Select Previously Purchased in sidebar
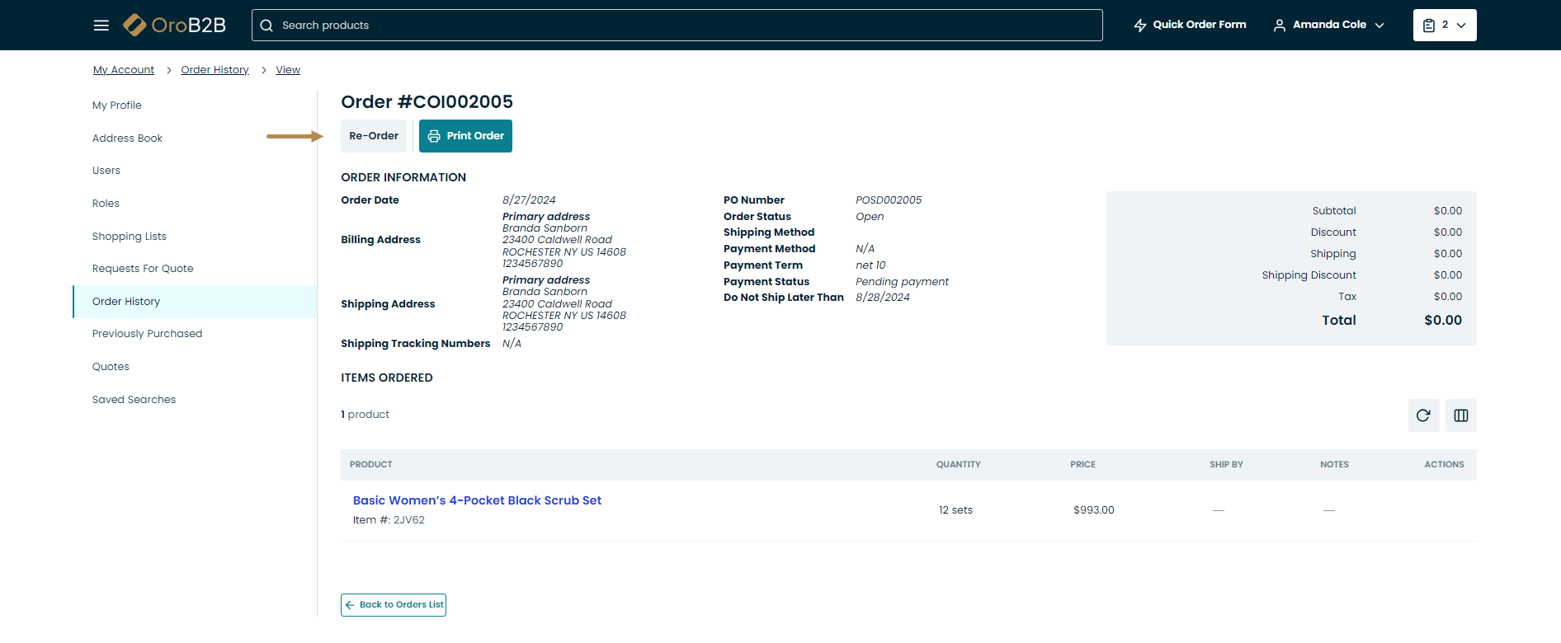1561x643 pixels. tap(147, 334)
